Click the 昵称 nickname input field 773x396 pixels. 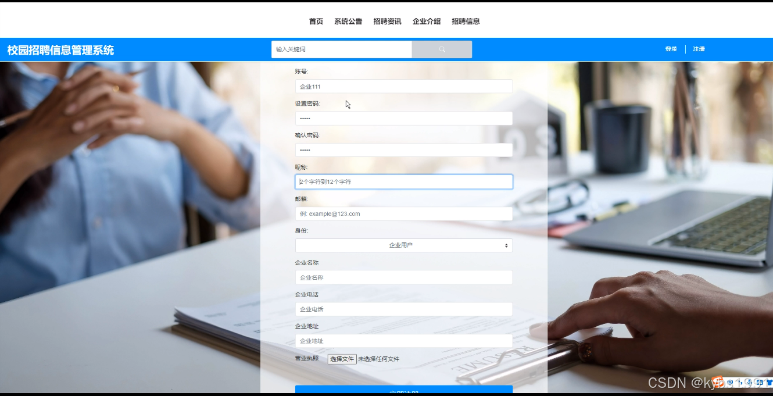tap(404, 182)
